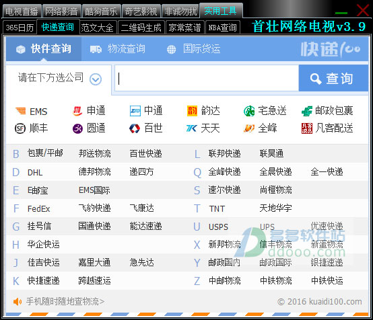The height and width of the screenshot is (320, 373).
Task: Choose 速尔快递 in the S row
Action: click(x=225, y=190)
